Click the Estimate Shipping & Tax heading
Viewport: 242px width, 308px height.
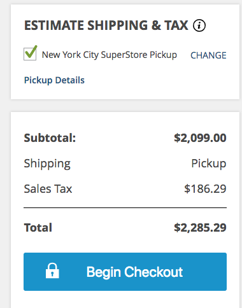[106, 25]
